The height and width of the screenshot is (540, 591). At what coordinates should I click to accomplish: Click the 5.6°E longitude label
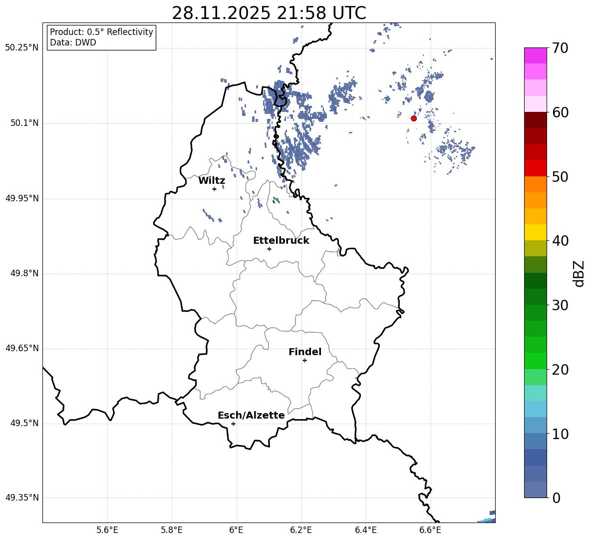(x=107, y=530)
